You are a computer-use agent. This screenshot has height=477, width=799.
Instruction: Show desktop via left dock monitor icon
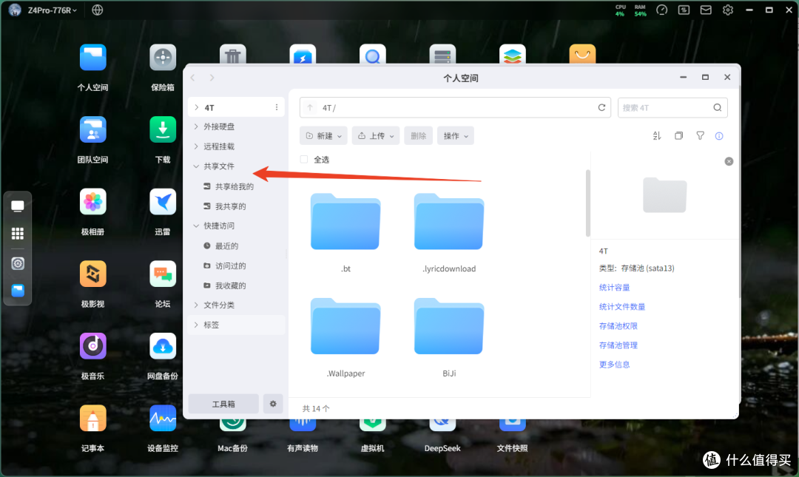tap(18, 206)
